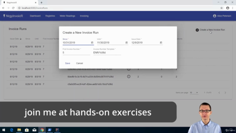Open File Explorer from taskbar

coord(19,130)
